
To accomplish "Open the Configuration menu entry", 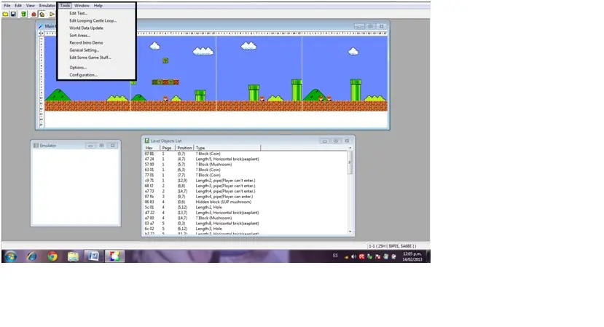I will tap(83, 75).
